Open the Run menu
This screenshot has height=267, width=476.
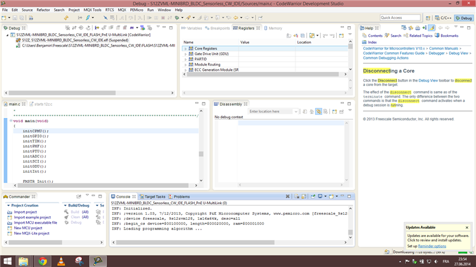click(151, 10)
